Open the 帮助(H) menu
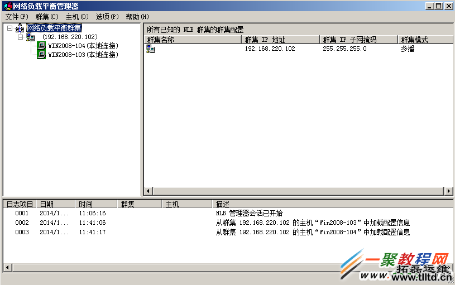Viewport: 455px width, 285px height. pyautogui.click(x=137, y=17)
